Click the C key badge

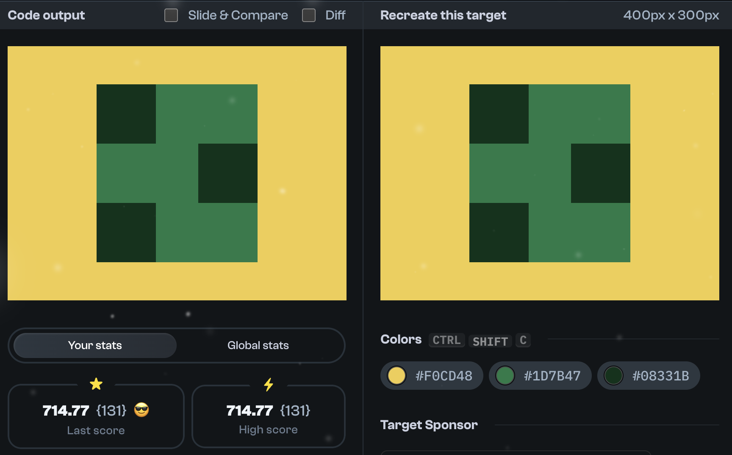tap(523, 340)
